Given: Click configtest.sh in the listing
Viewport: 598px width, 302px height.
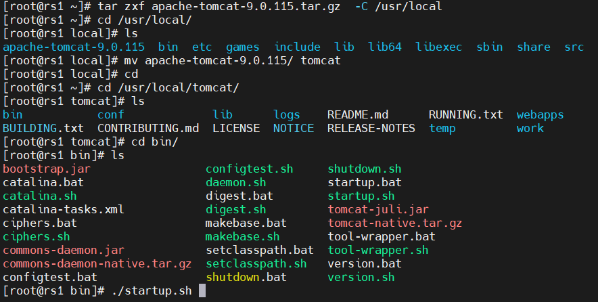Looking at the screenshot, I should pos(250,169).
